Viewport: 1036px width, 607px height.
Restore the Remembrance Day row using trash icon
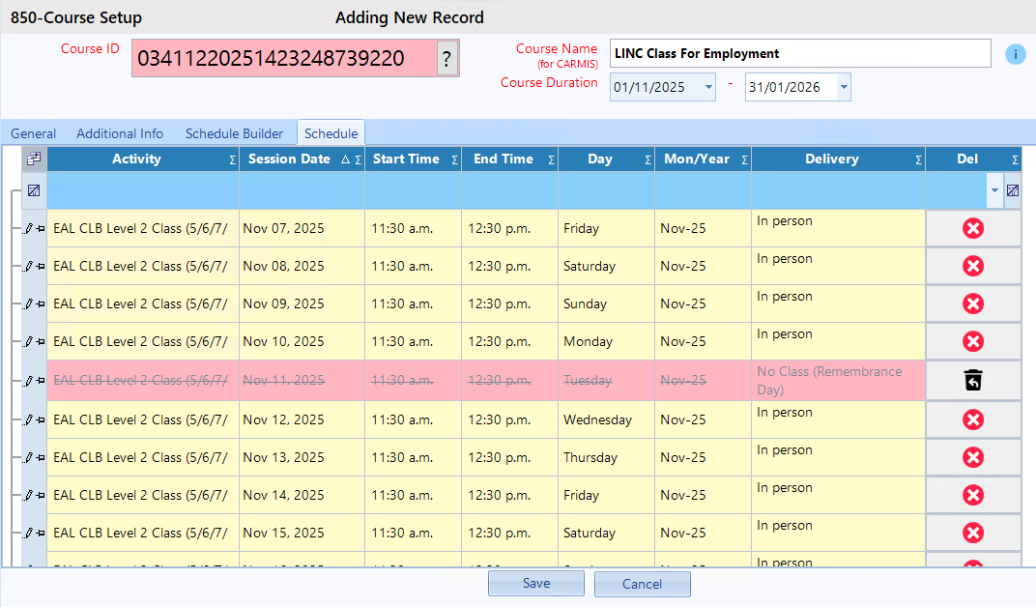point(973,381)
